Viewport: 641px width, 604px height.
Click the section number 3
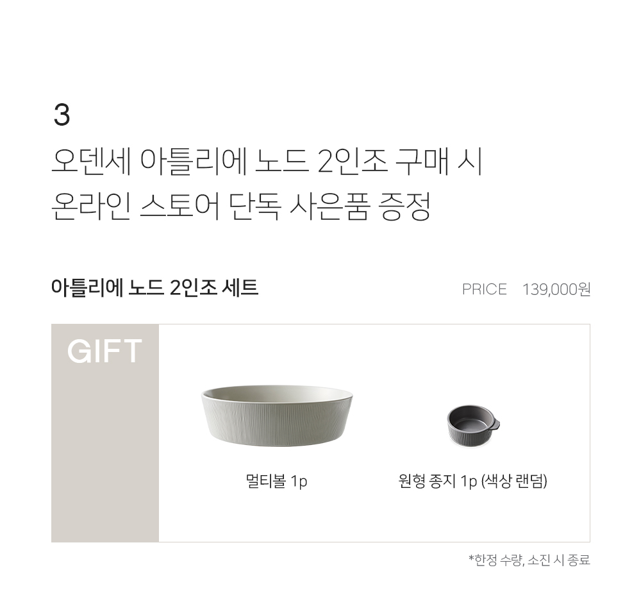(x=62, y=115)
